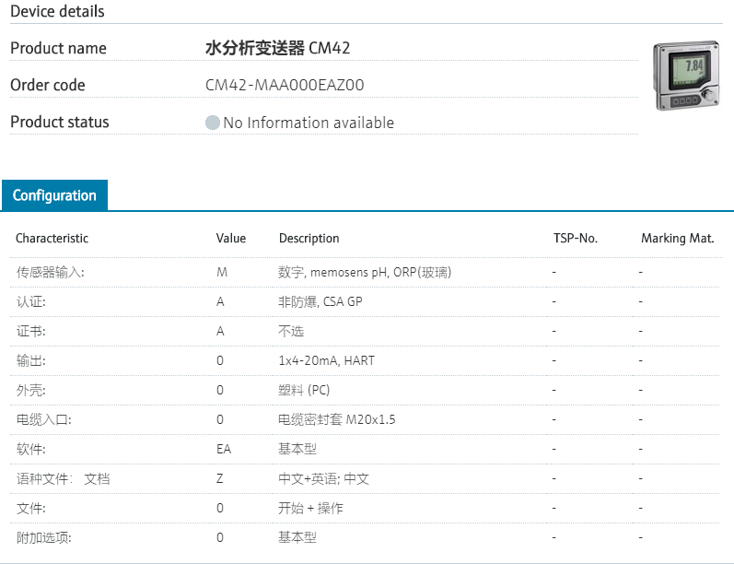Select the 传感器输入 row label
This screenshot has height=564, width=734.
coord(50,273)
